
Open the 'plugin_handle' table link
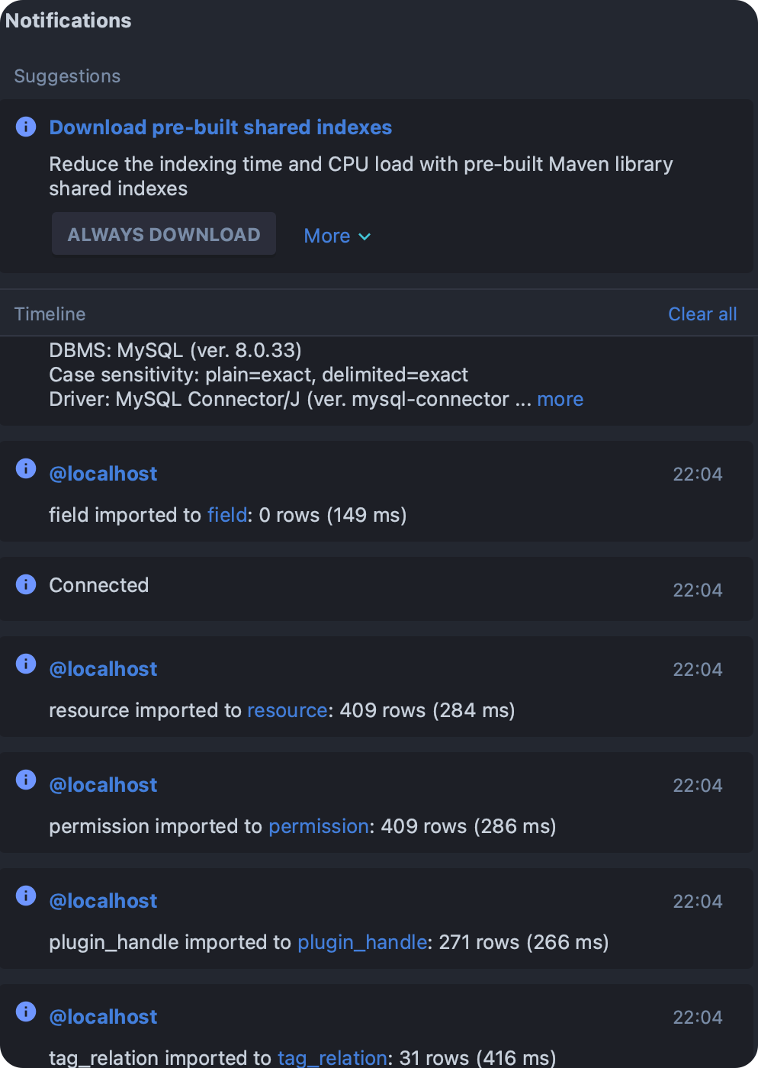(x=362, y=943)
